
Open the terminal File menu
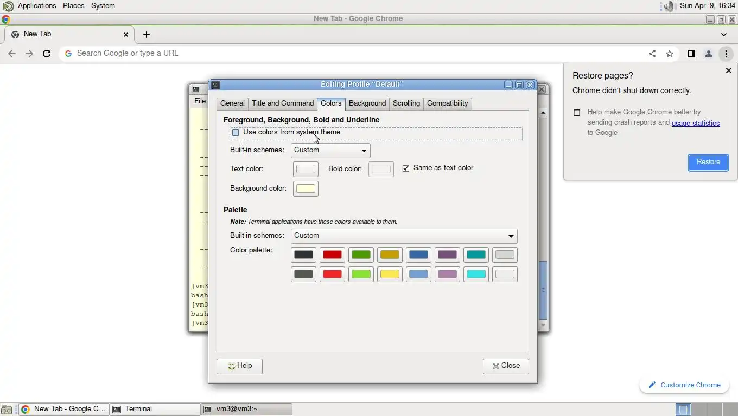[x=200, y=101]
